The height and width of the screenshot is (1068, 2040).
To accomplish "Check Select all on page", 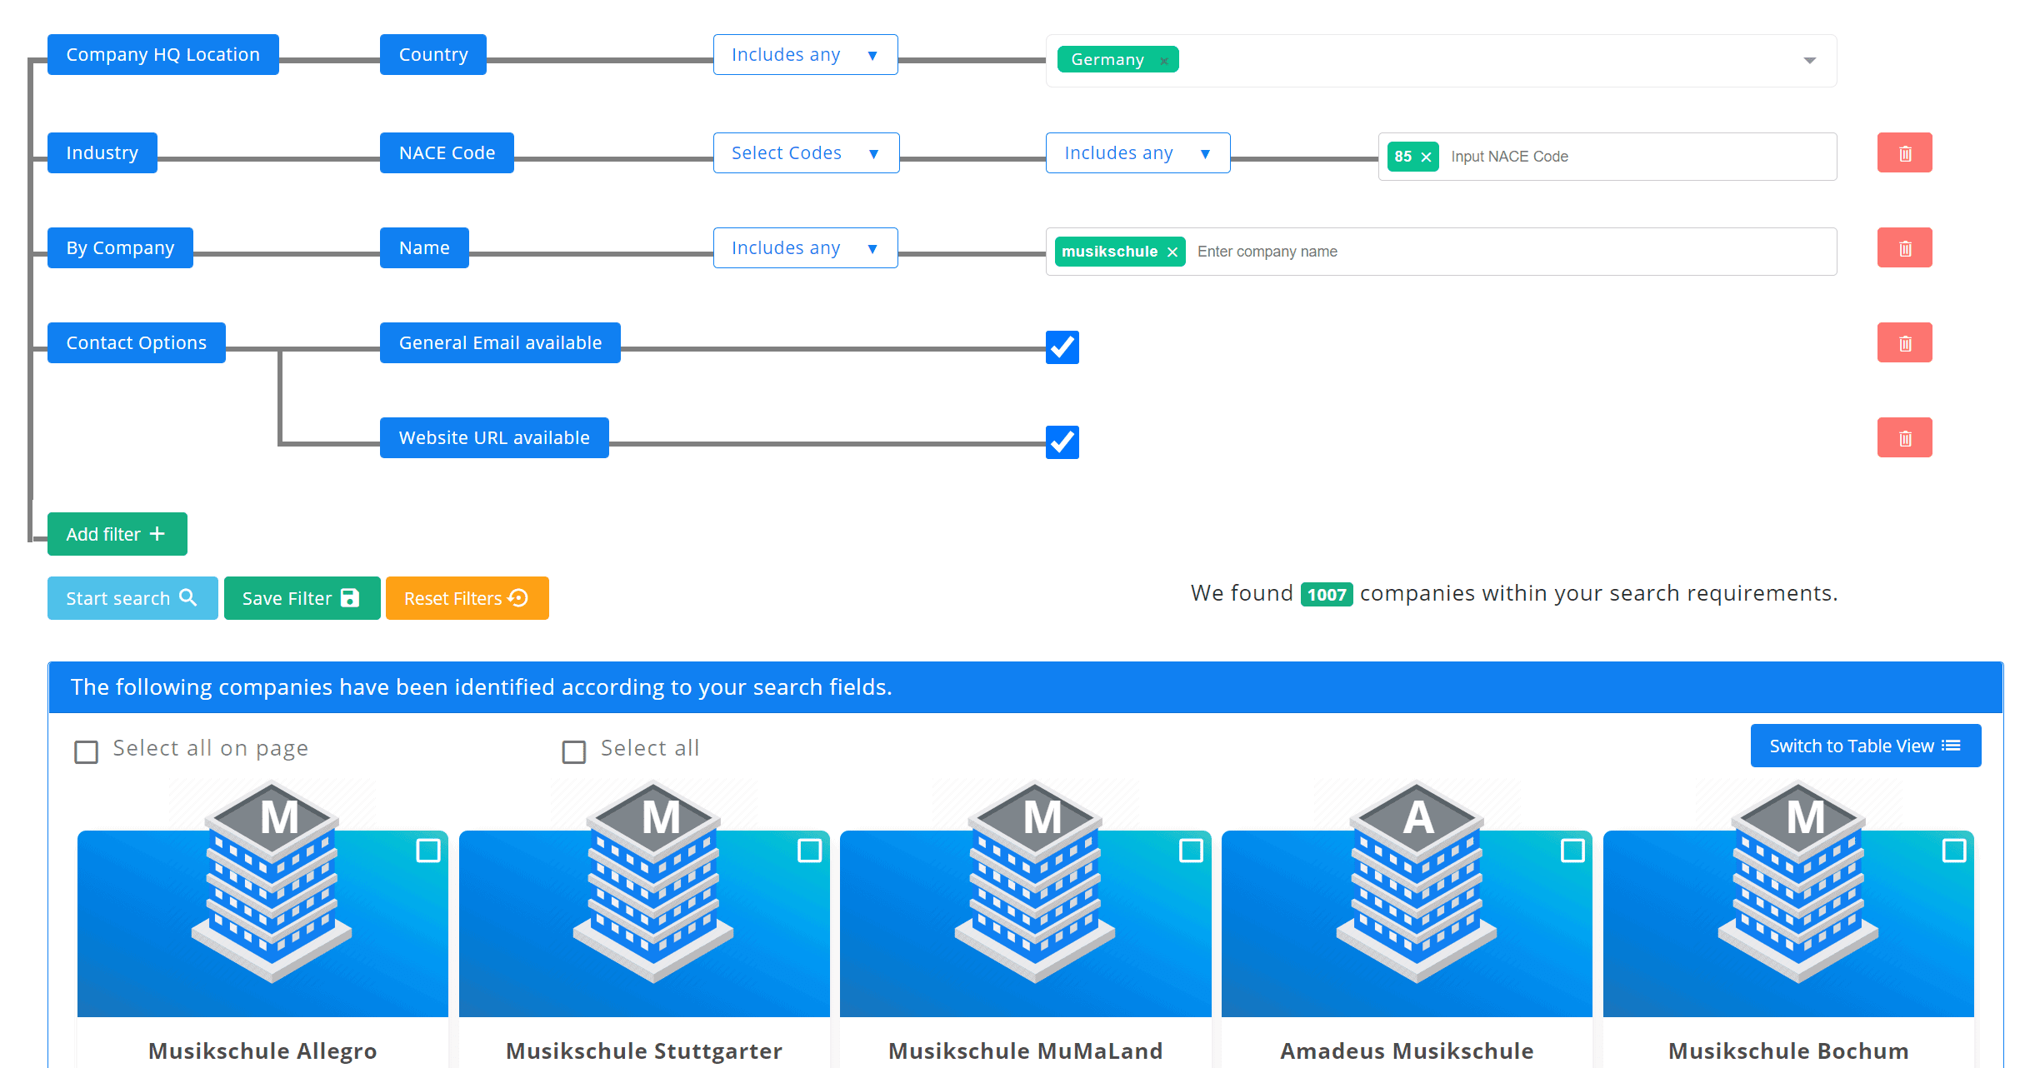I will [x=87, y=751].
